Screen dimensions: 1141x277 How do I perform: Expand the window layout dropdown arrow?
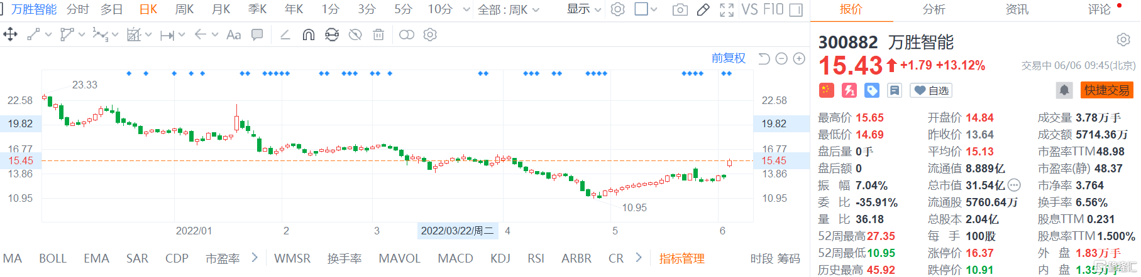pyautogui.click(x=654, y=9)
